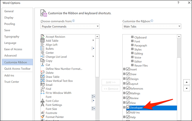Screen dimensions: 192x121
Task: Select the Format Painter icon
Action: pyautogui.click(x=43, y=117)
